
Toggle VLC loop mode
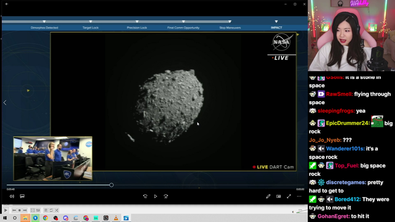tap(51, 210)
